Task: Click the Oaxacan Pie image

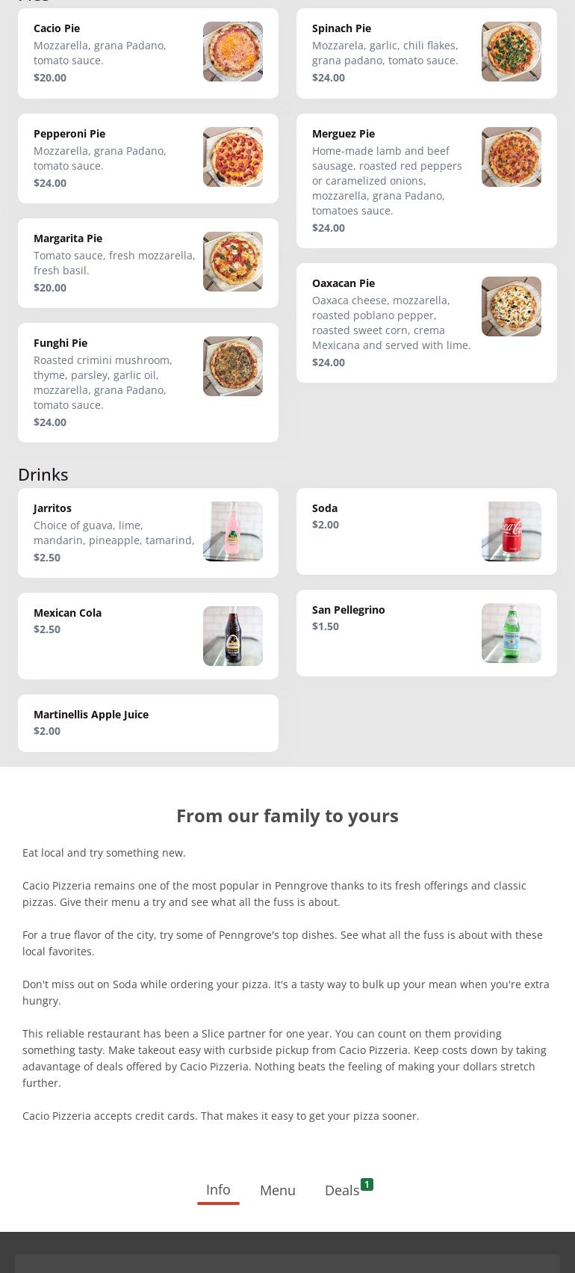Action: click(x=511, y=306)
